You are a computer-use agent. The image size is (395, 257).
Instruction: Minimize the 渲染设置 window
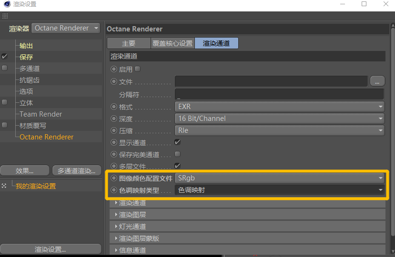click(343, 4)
